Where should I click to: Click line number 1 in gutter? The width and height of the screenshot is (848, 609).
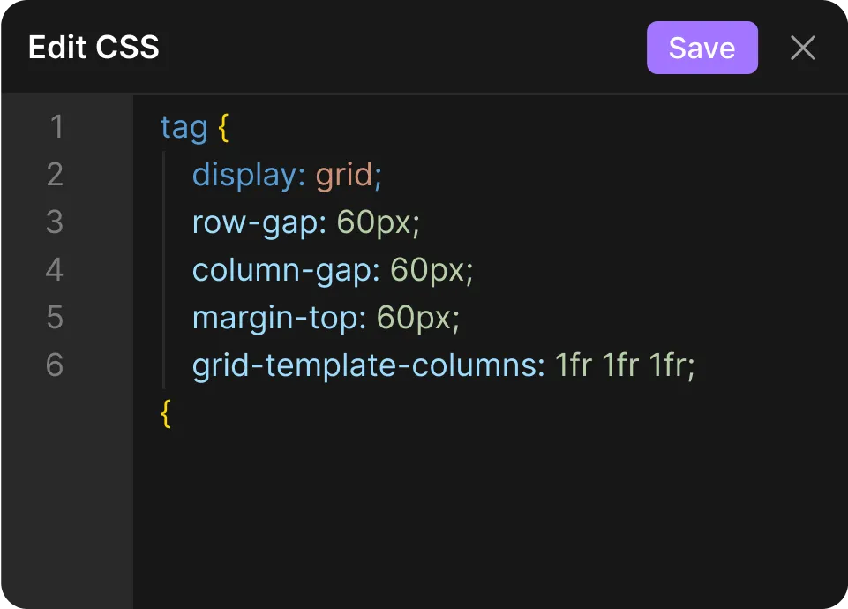coord(56,127)
